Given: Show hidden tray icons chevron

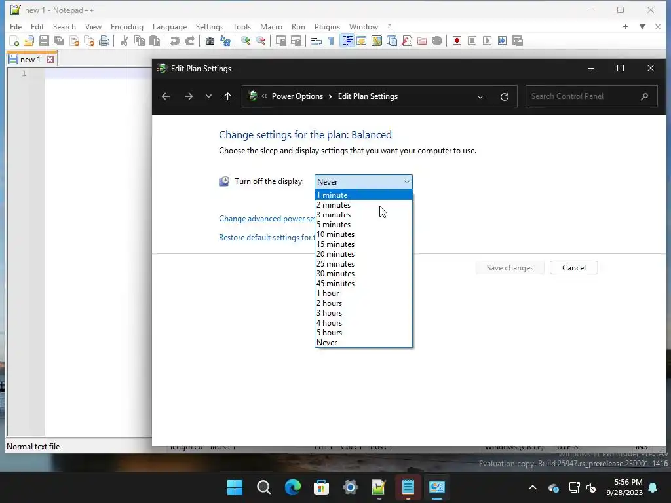Looking at the screenshot, I should pyautogui.click(x=532, y=487).
